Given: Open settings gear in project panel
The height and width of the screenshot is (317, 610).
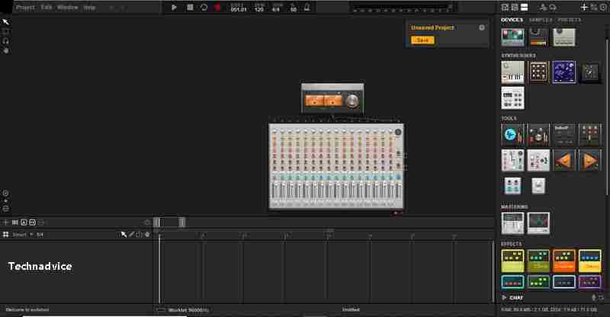Looking at the screenshot, I should tap(482, 27).
